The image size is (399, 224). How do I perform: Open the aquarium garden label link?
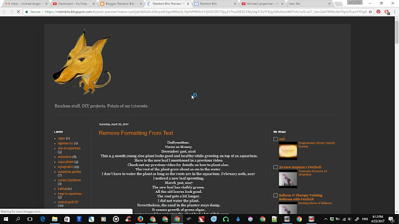69,172
